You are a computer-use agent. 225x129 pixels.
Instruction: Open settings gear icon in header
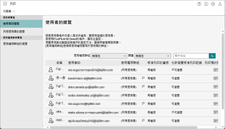point(213,4)
